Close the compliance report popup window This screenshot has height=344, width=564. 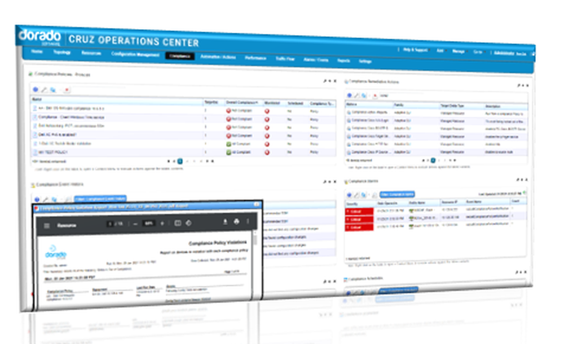point(257,204)
